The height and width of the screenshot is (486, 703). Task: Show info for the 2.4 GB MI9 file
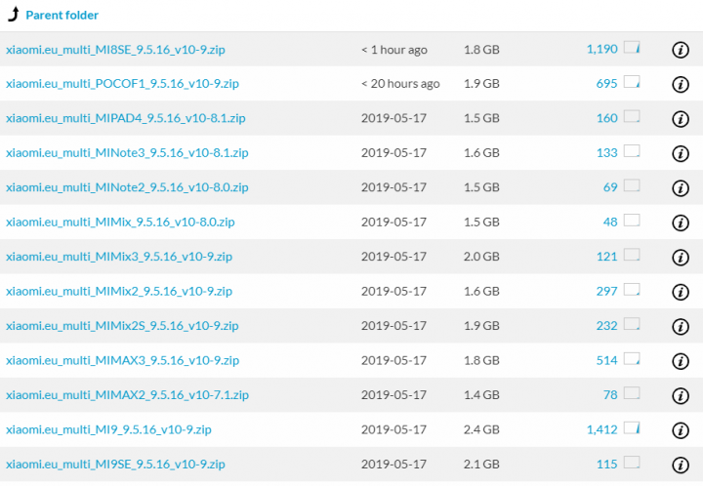[681, 430]
